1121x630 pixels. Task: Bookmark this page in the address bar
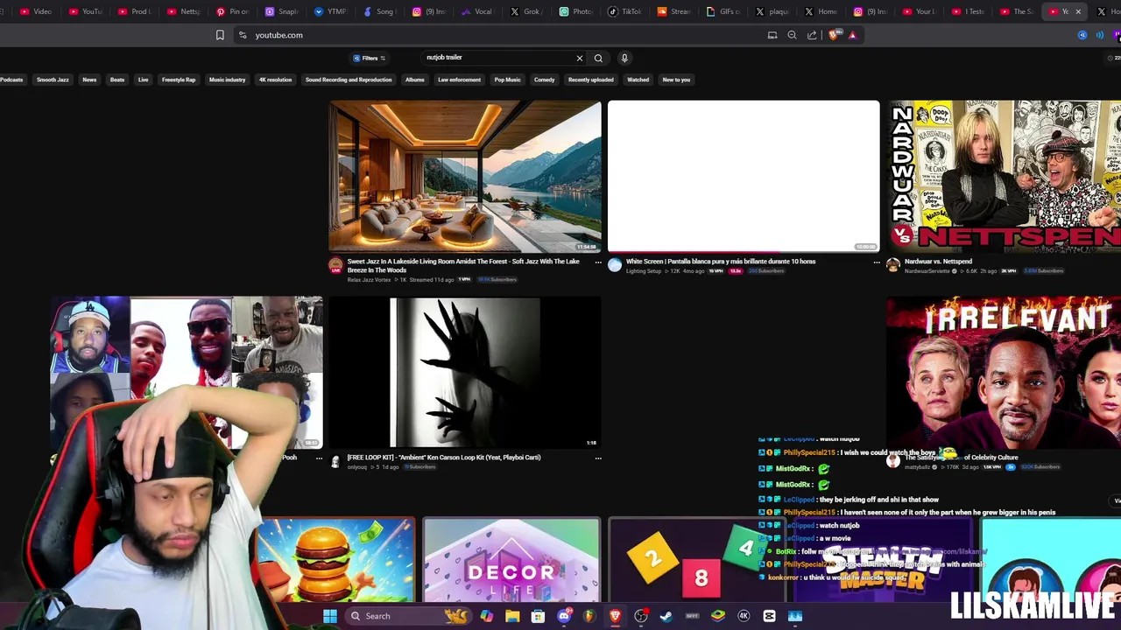(220, 35)
